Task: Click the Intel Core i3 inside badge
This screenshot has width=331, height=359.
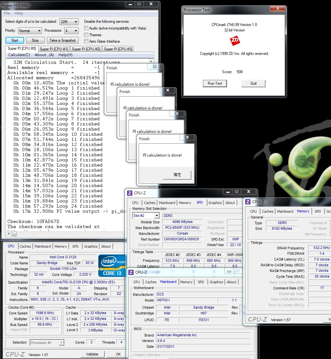Action: click(x=111, y=265)
